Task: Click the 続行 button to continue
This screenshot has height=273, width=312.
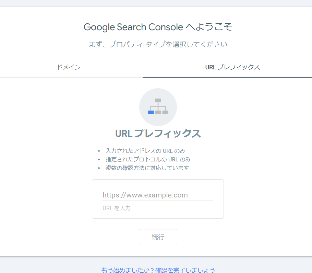Action: (158, 237)
